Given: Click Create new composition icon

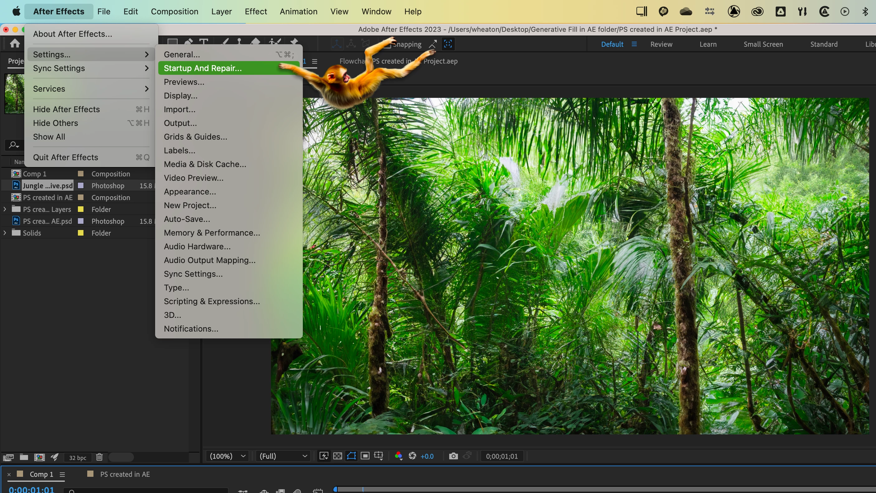Looking at the screenshot, I should point(39,457).
